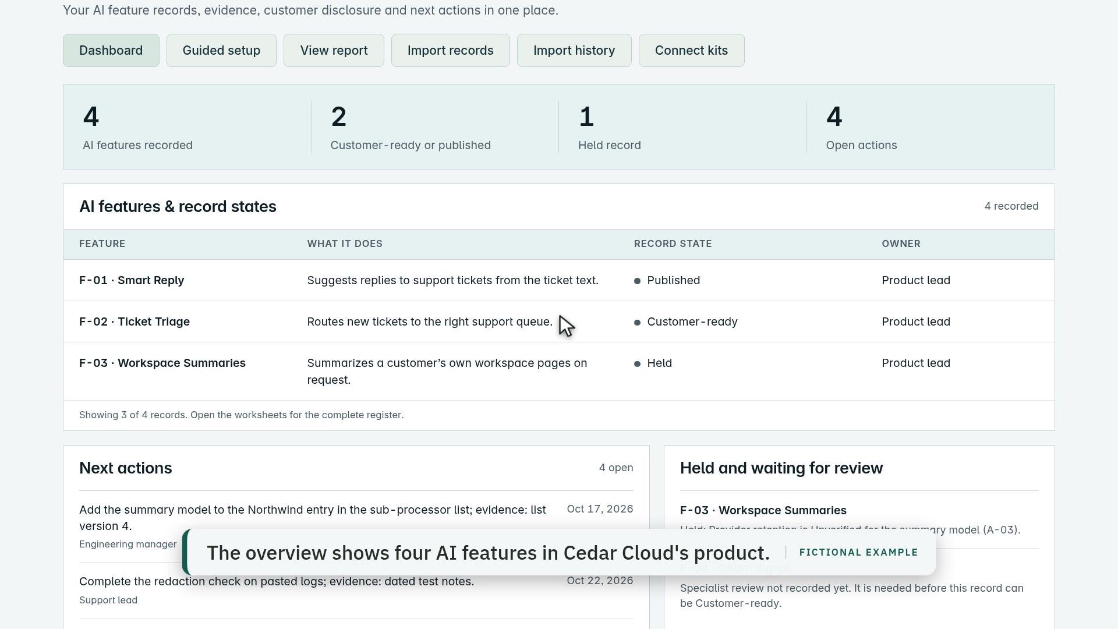Viewport: 1118px width, 629px height.
Task: Select the Open actions stat
Action: click(x=861, y=127)
